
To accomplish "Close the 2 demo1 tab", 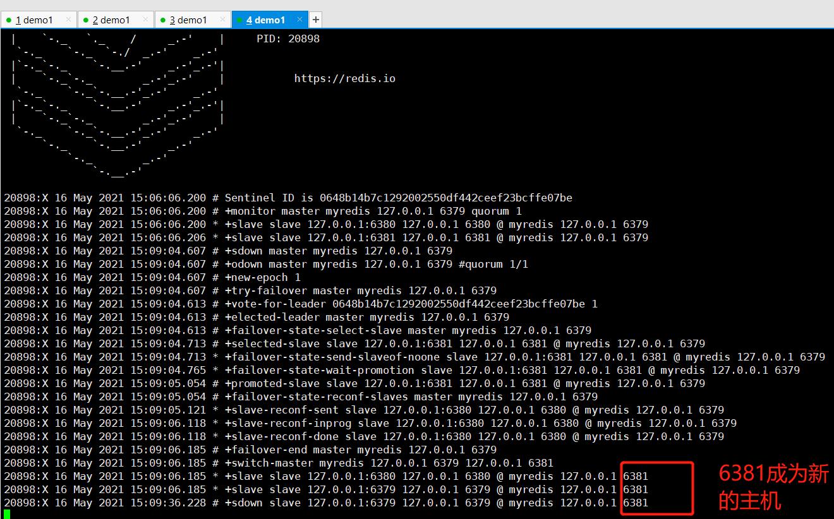I will pyautogui.click(x=145, y=20).
